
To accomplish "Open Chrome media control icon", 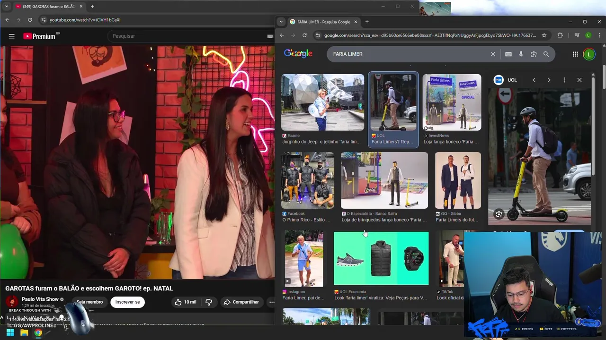I will [577, 35].
